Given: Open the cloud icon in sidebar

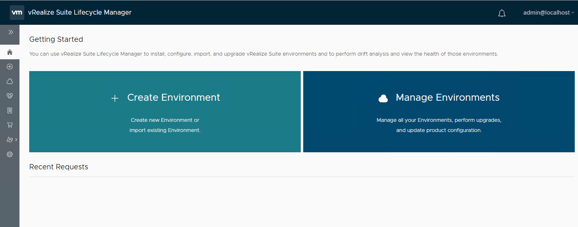Looking at the screenshot, I should [10, 81].
